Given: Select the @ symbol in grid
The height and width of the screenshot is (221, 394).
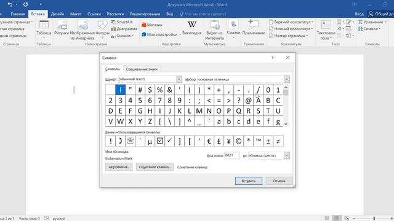Looking at the screenshot, I should pos(248,101).
